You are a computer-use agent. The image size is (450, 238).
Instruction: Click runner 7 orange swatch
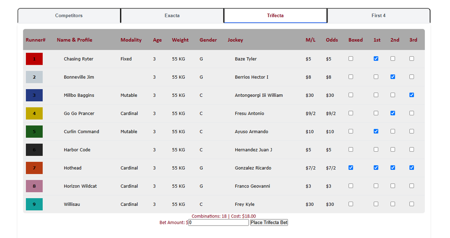pyautogui.click(x=34, y=168)
